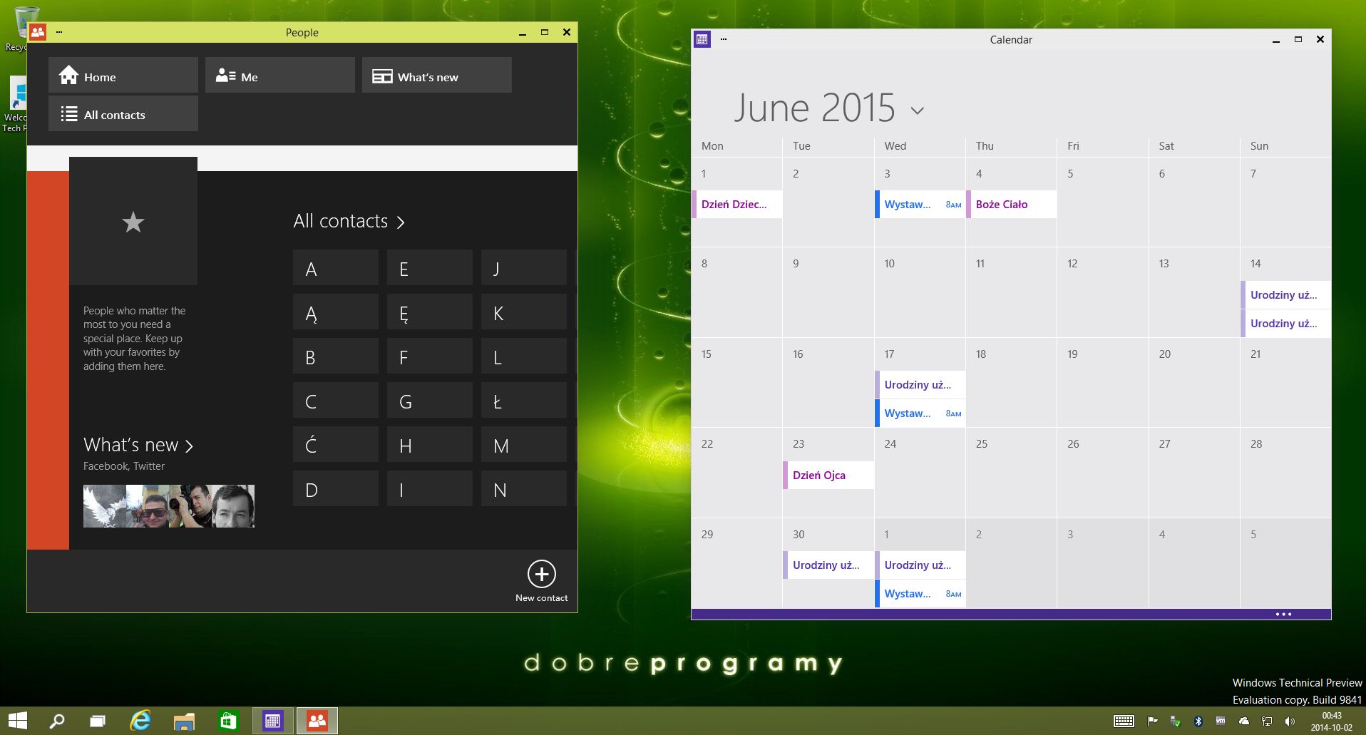Jump to contacts starting with E
The height and width of the screenshot is (735, 1366).
pyautogui.click(x=430, y=268)
